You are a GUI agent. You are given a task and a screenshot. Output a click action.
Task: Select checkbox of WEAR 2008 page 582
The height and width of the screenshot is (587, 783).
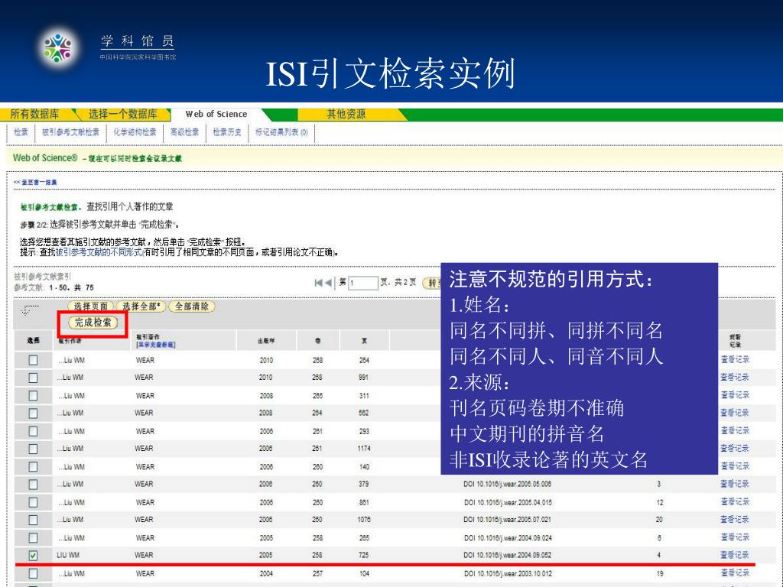coord(33,413)
